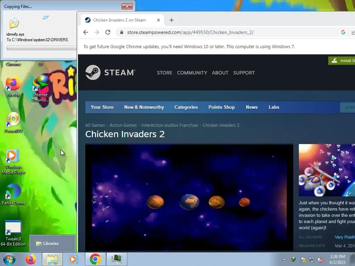Click the Steam logo
The width and height of the screenshot is (355, 266).
[x=111, y=72]
